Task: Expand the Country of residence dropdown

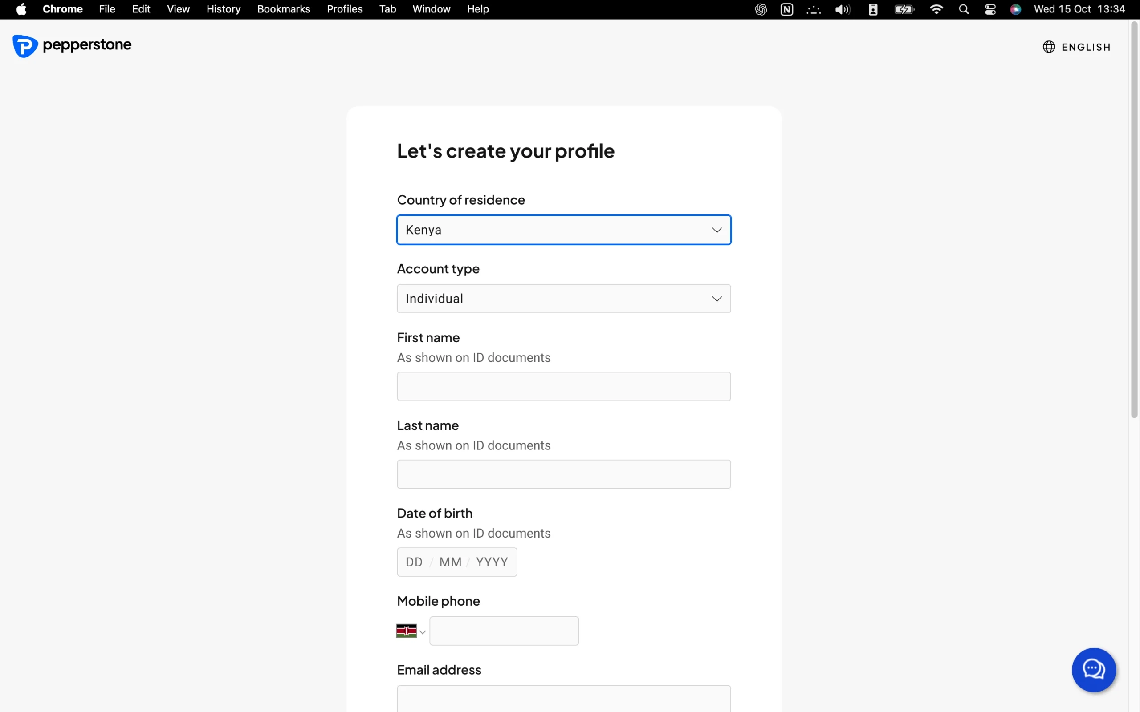Action: click(563, 230)
